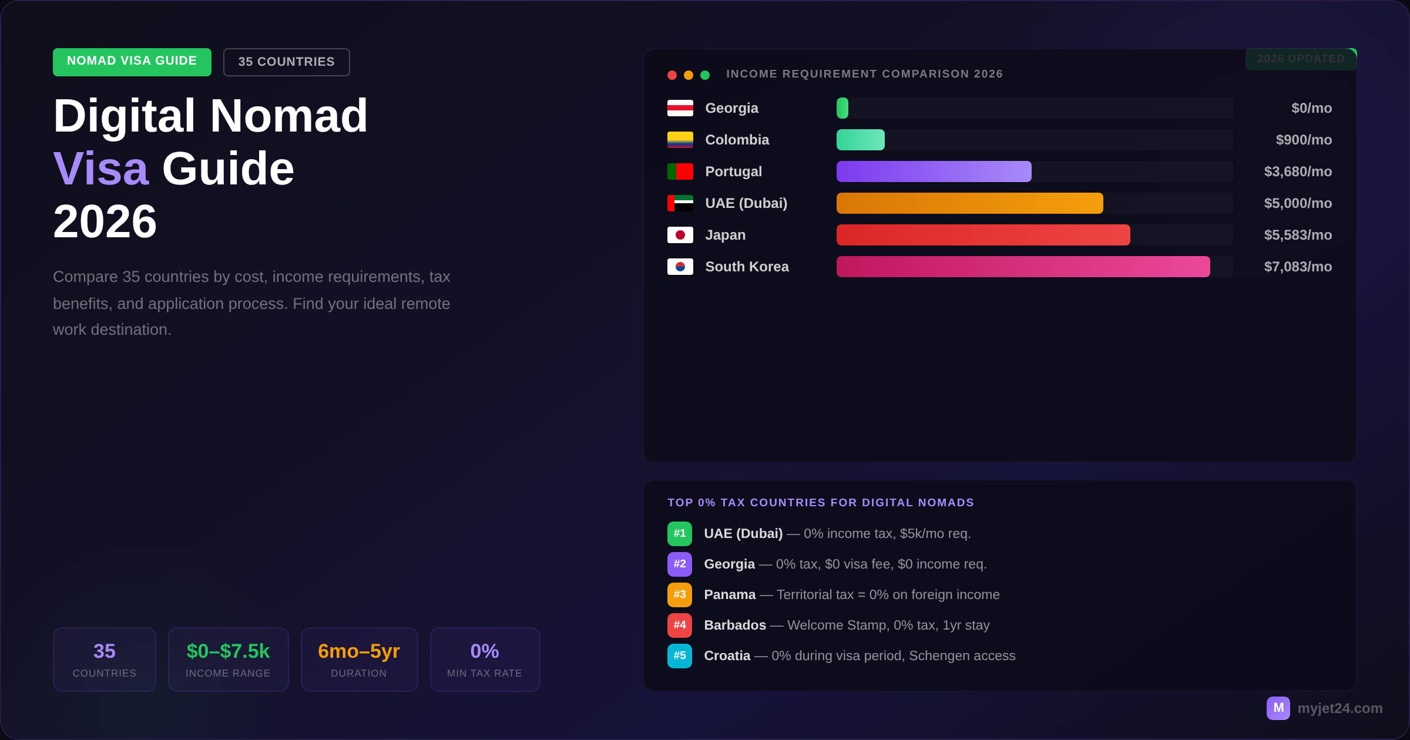Select the Japan flag icon
Viewport: 1410px width, 740px height.
pos(680,235)
